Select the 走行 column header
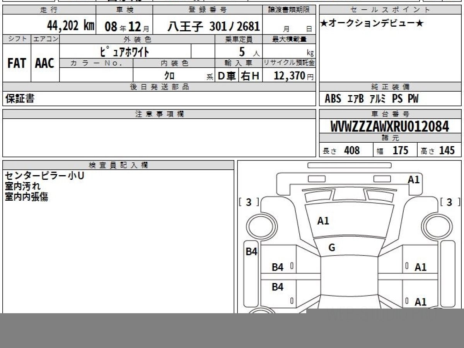Viewport: 464px width, 348px height. [x=49, y=10]
